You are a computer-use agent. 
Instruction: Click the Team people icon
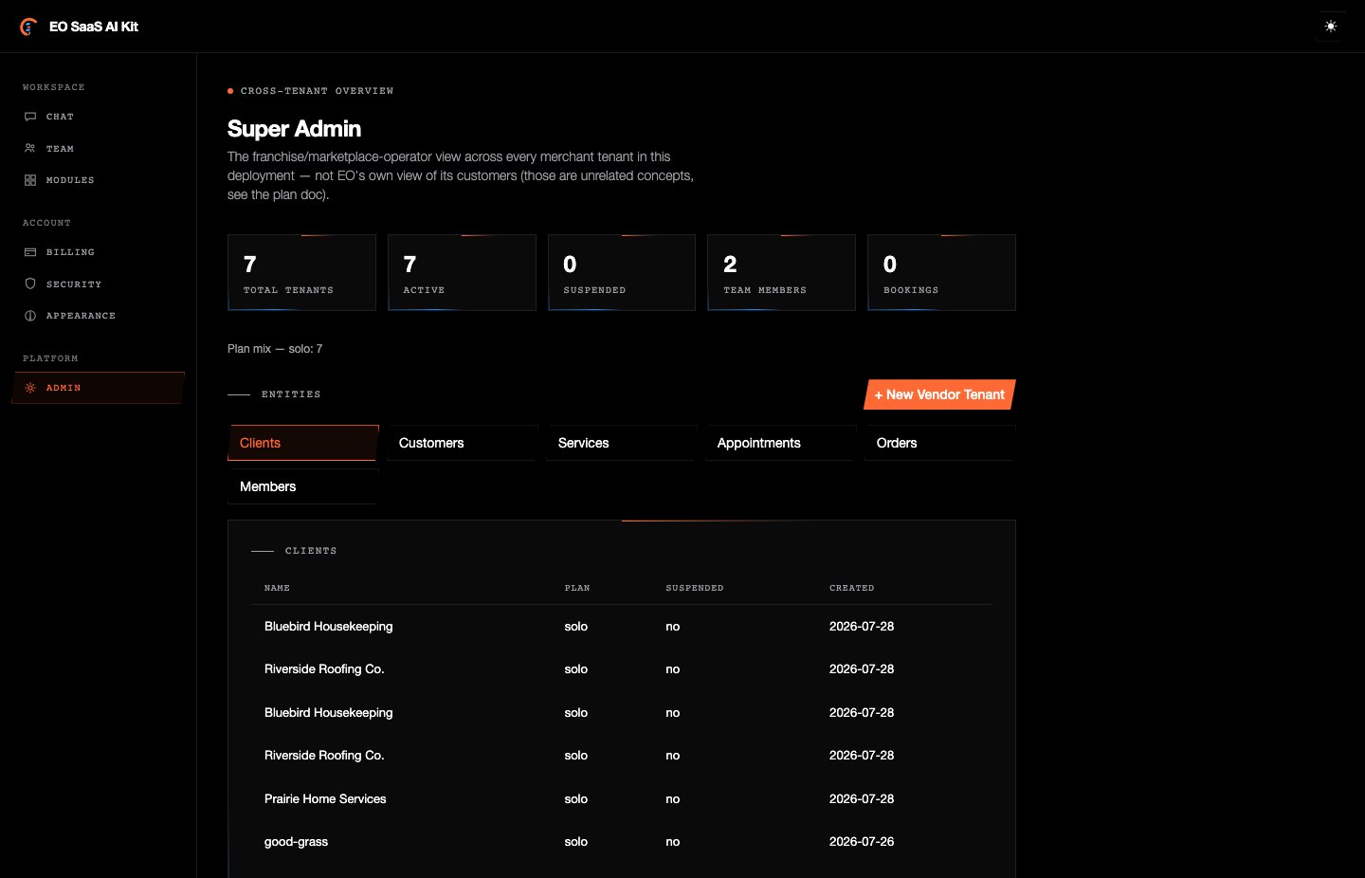click(x=30, y=149)
